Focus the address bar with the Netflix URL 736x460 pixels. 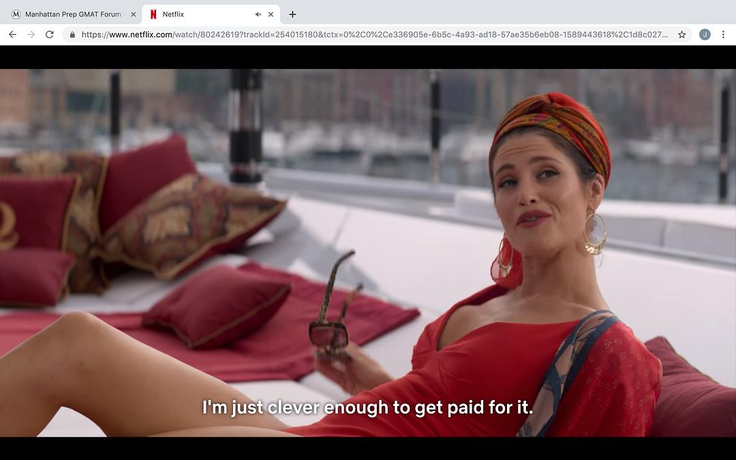pyautogui.click(x=374, y=34)
